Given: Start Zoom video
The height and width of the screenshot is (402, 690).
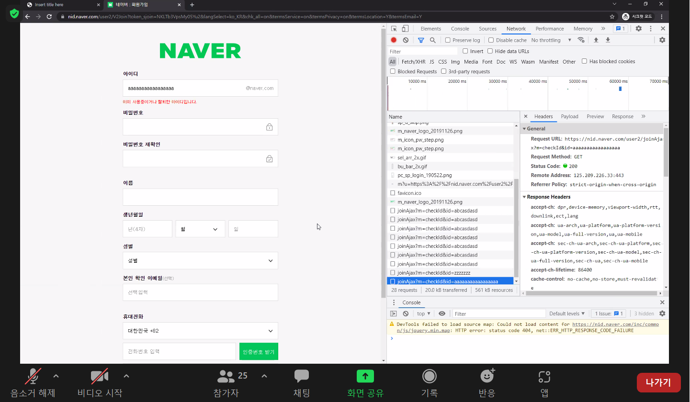Looking at the screenshot, I should point(100,382).
